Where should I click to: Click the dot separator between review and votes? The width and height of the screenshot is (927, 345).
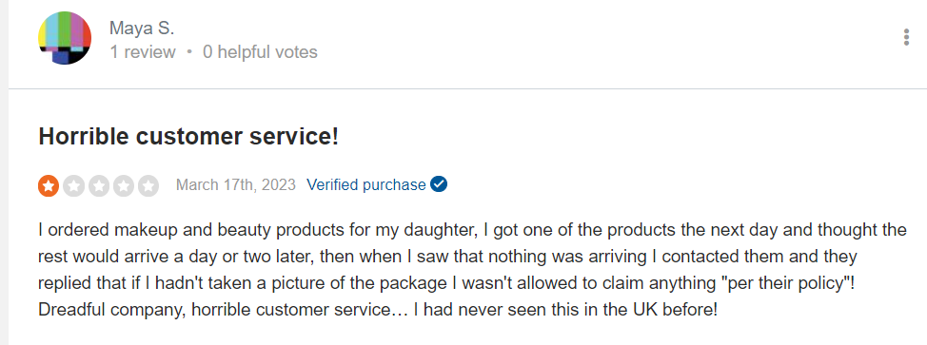(189, 52)
